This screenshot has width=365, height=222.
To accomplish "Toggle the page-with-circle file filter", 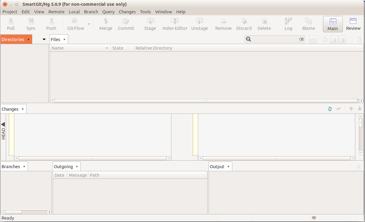I will pyautogui.click(x=342, y=39).
